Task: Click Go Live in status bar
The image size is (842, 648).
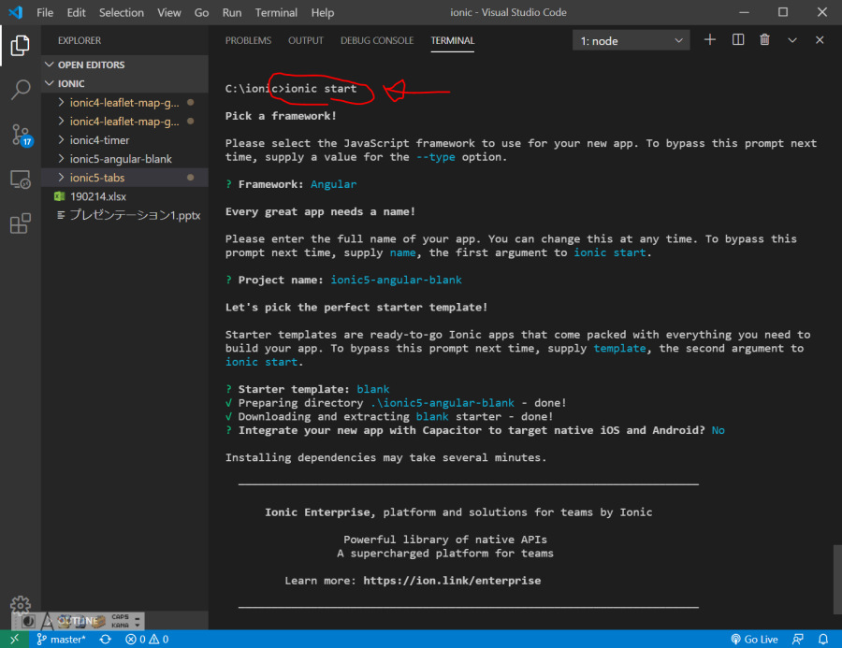Action: coord(754,640)
